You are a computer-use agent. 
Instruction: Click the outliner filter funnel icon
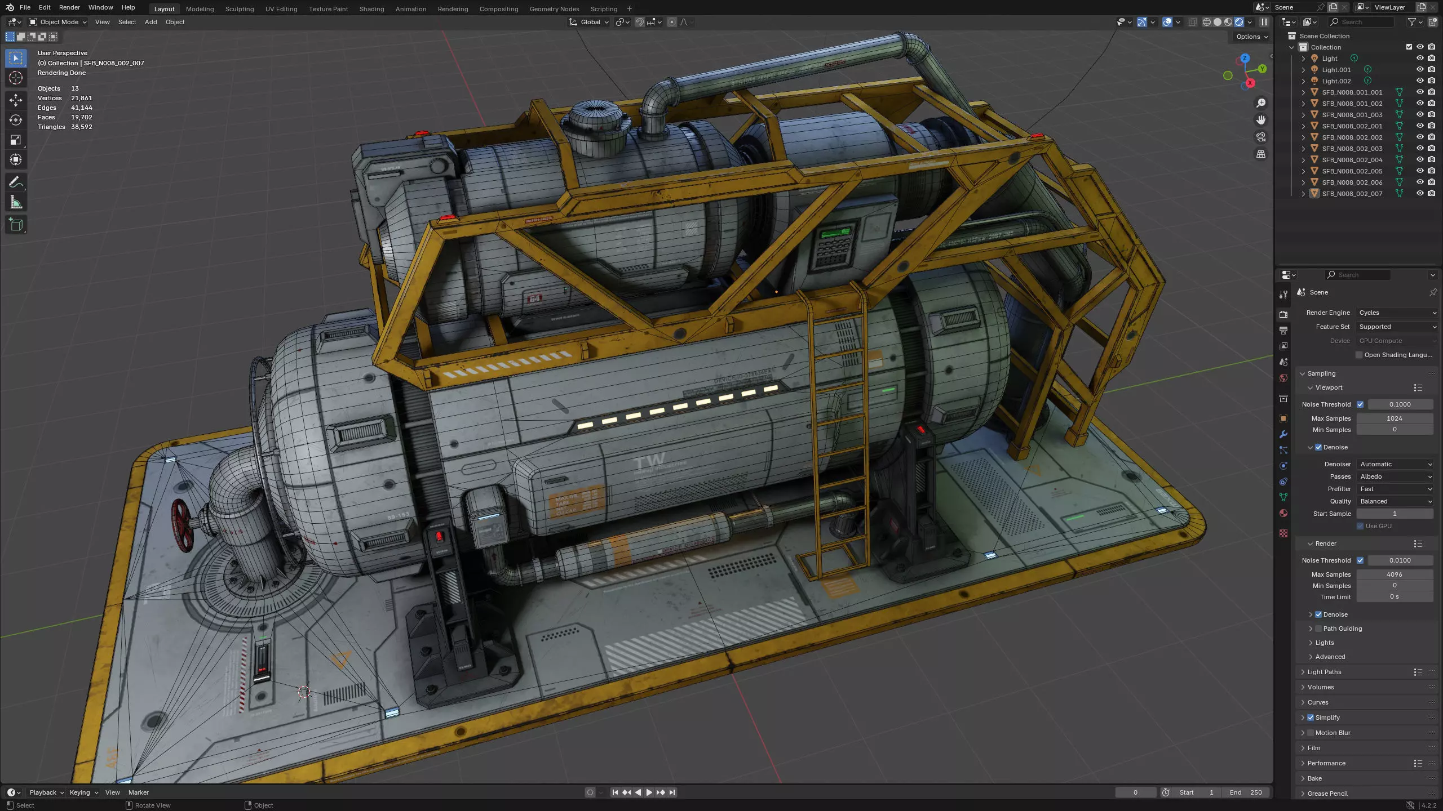click(1412, 22)
